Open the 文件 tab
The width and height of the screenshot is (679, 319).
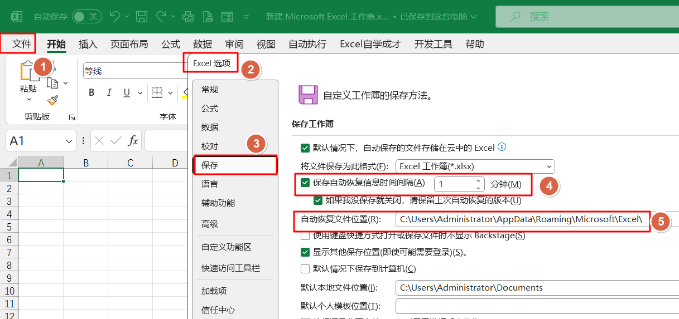(x=21, y=44)
